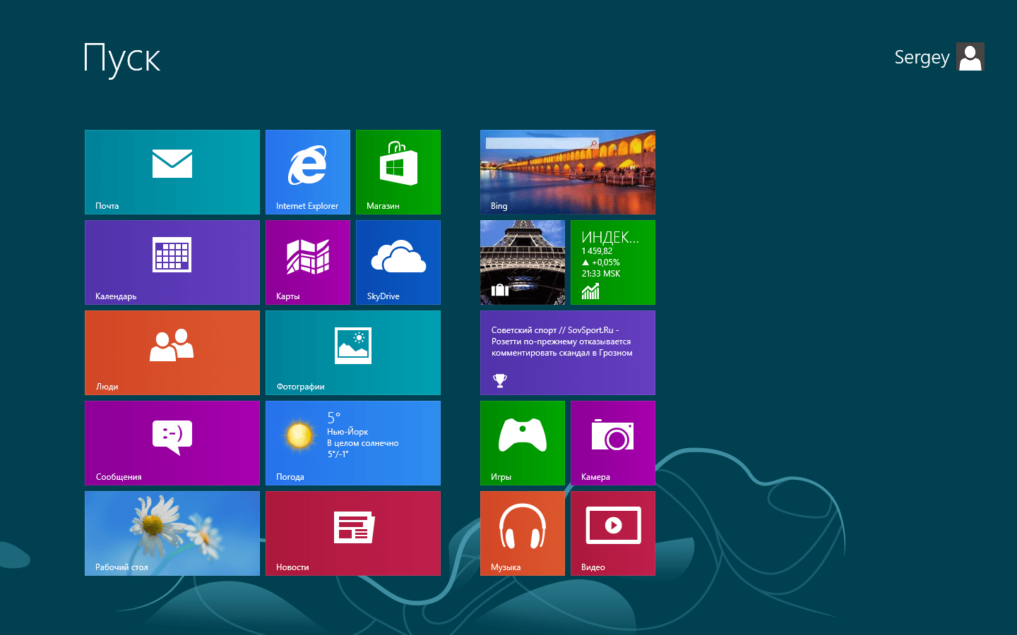Open the Музыка music tile
This screenshot has height=635, width=1017.
(523, 533)
